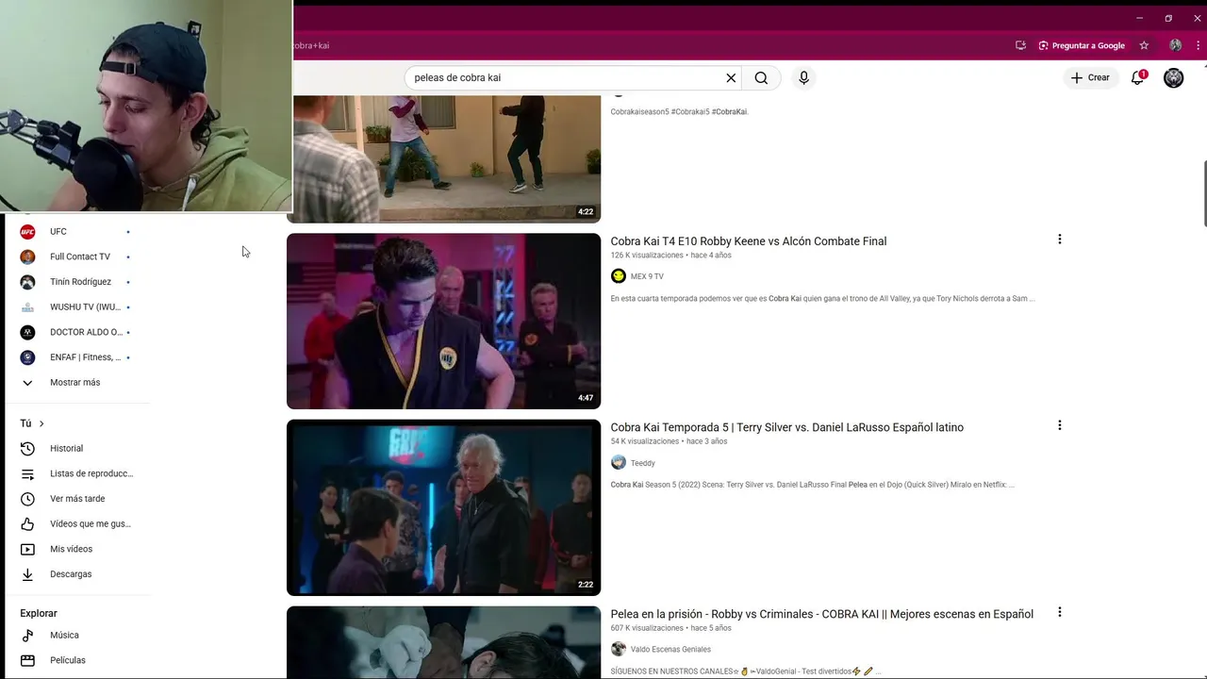This screenshot has width=1207, height=679.
Task: Expand subscriptions with Mostrar más
Action: (75, 382)
